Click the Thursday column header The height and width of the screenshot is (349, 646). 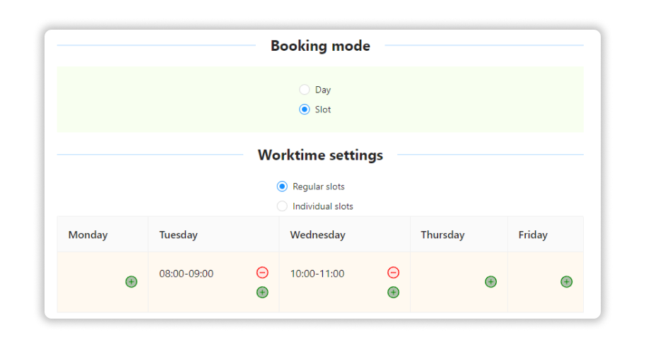point(459,235)
